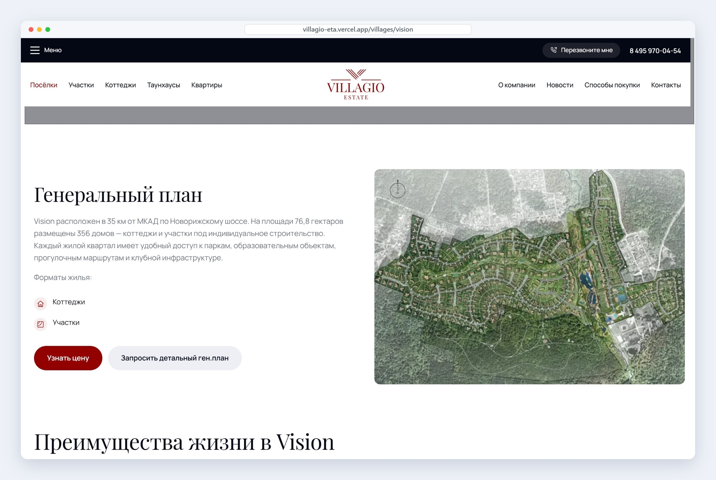Go to О компании page

[516, 85]
